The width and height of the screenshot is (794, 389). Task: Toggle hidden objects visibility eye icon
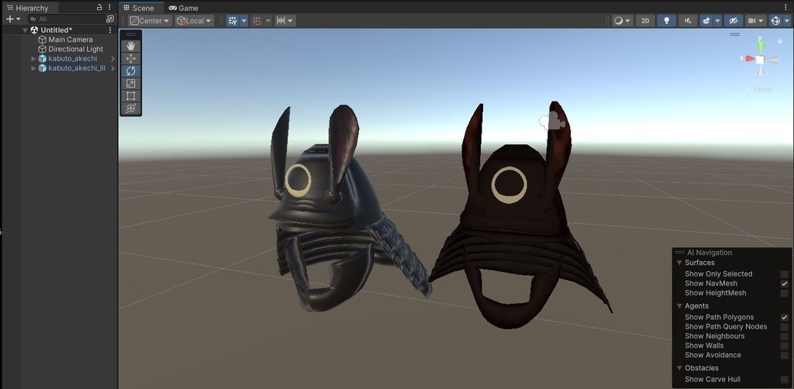(733, 21)
